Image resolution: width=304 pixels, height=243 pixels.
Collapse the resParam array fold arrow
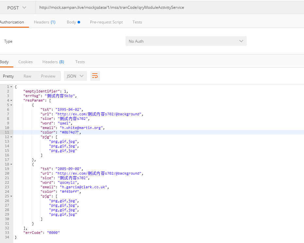tap(11, 101)
